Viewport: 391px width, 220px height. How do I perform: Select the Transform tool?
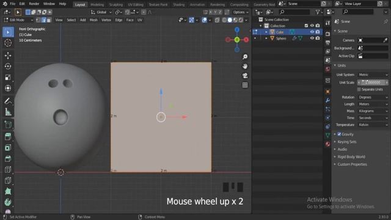pyautogui.click(x=8, y=88)
